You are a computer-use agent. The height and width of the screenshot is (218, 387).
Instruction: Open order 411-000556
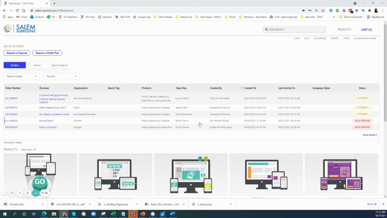pos(11,121)
